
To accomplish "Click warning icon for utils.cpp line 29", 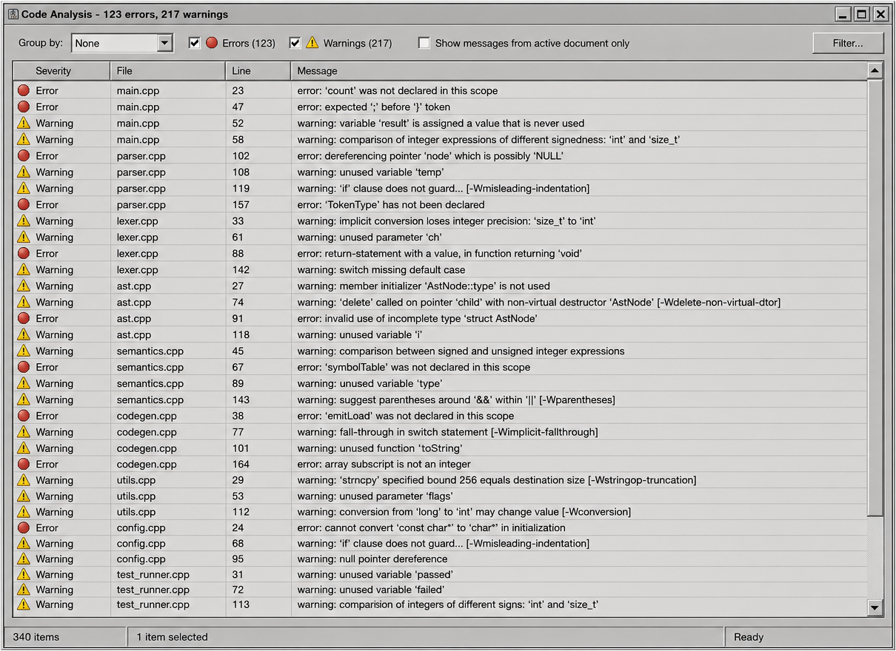I will (24, 481).
